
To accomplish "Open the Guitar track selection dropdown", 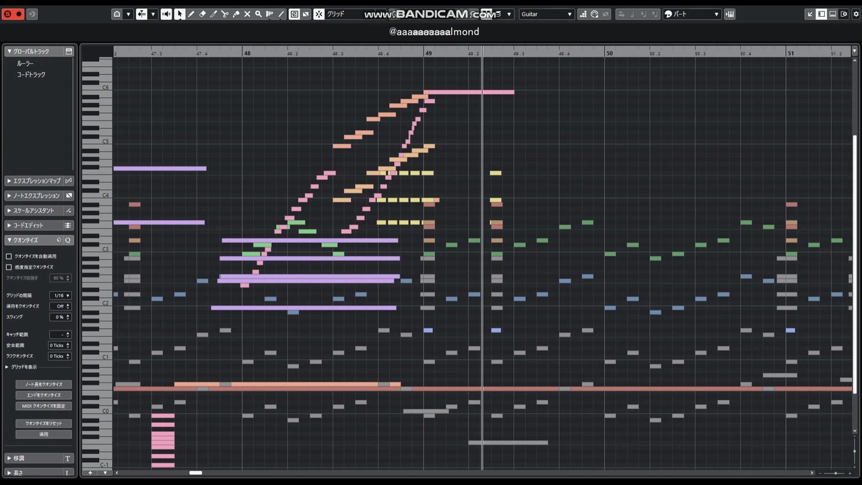I will click(x=546, y=13).
